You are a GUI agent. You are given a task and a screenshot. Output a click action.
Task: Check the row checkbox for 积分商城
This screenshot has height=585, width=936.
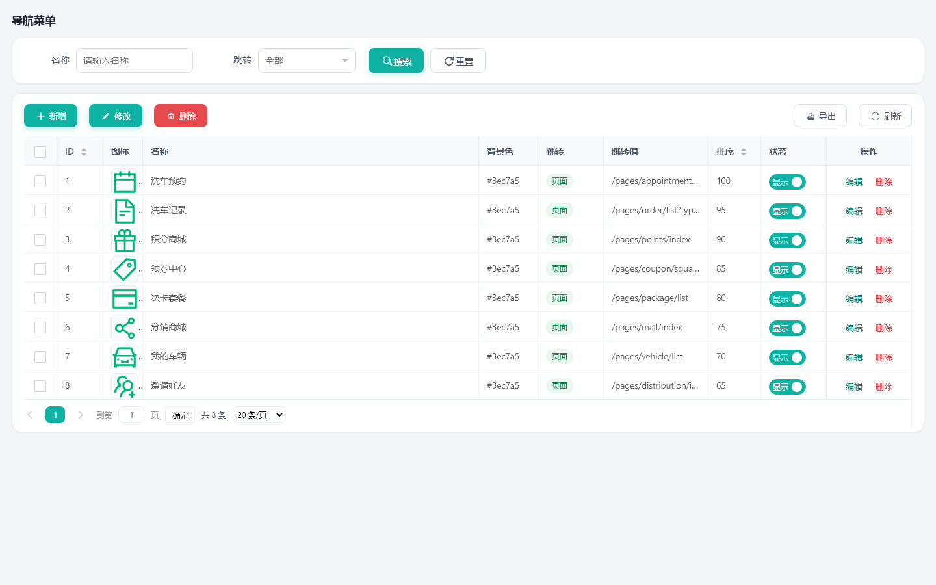click(40, 240)
